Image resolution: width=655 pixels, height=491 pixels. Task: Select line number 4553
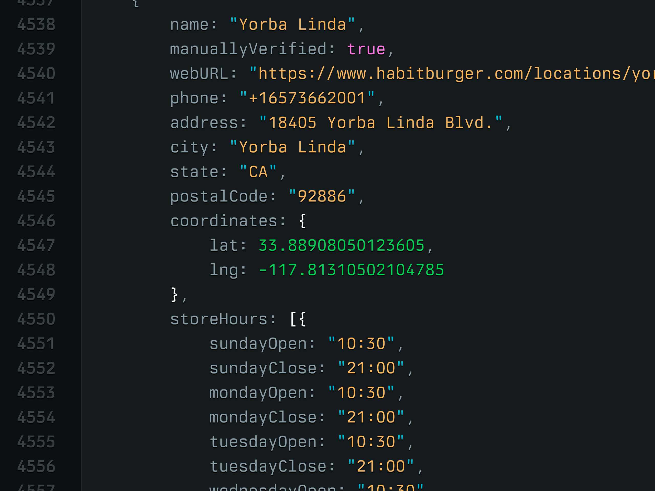(36, 393)
